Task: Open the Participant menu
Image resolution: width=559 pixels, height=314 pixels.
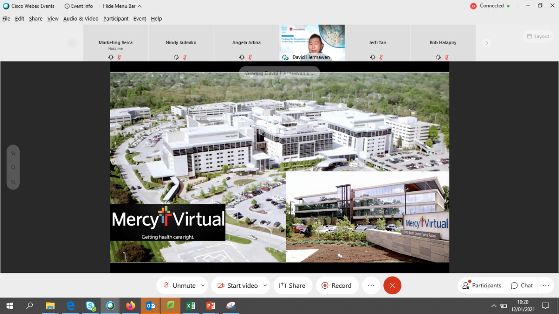Action: [x=116, y=19]
